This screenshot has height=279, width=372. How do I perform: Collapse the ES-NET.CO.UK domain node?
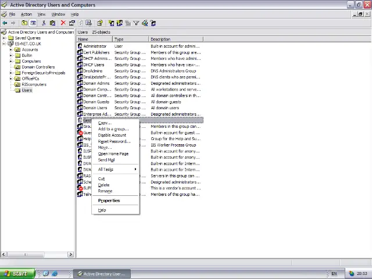(x=4, y=44)
